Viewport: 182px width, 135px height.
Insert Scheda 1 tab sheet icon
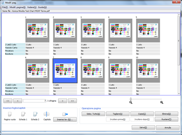[23, 114]
